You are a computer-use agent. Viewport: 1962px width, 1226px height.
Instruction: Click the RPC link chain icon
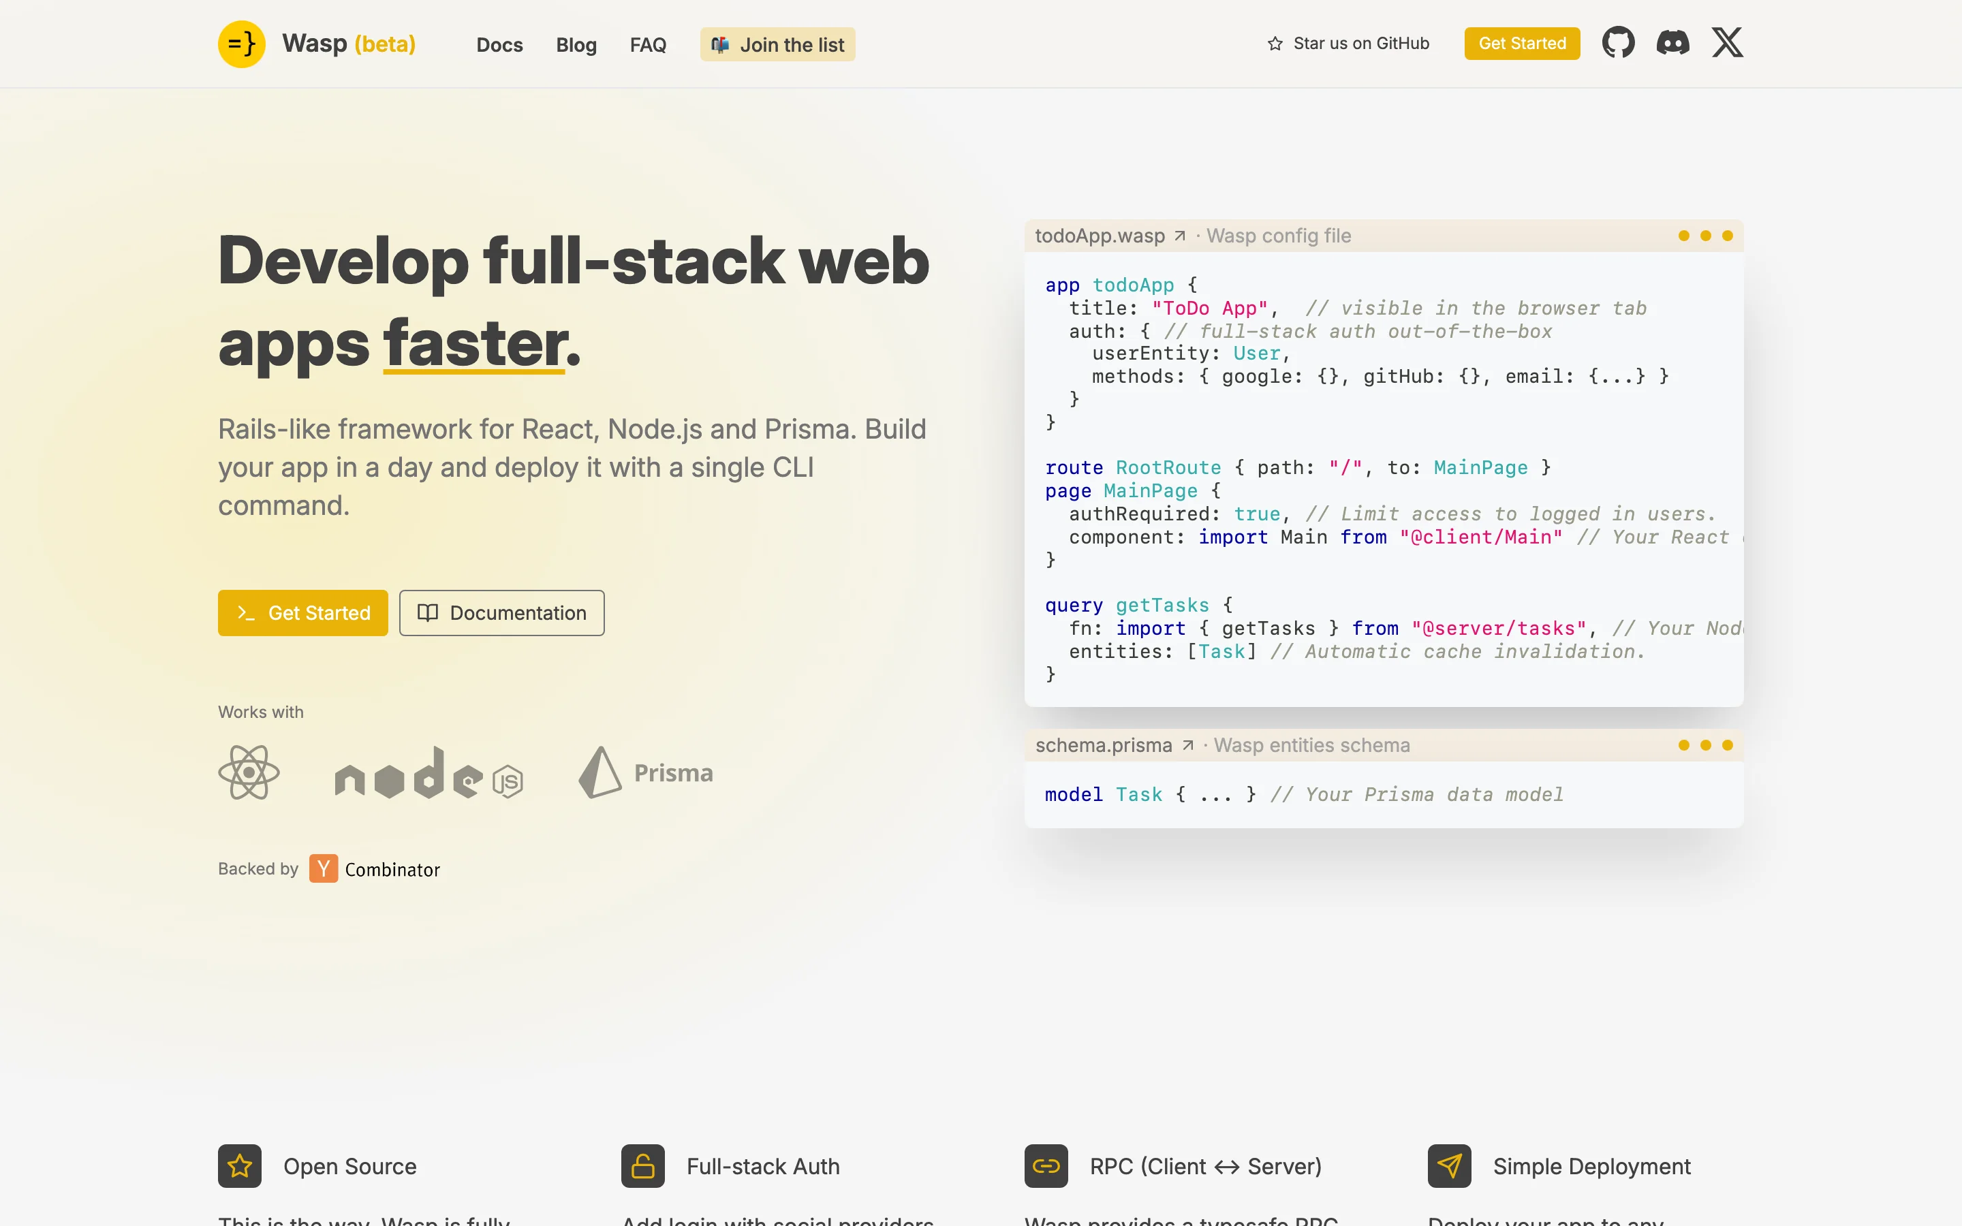[x=1046, y=1166]
